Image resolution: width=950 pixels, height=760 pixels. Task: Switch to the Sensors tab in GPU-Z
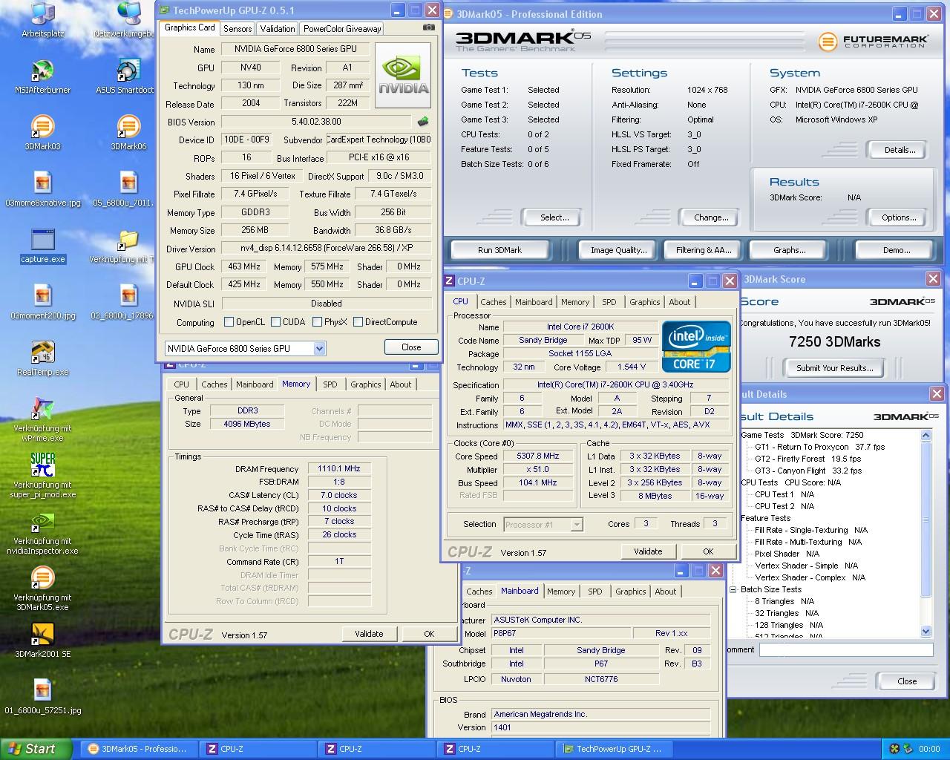point(237,28)
